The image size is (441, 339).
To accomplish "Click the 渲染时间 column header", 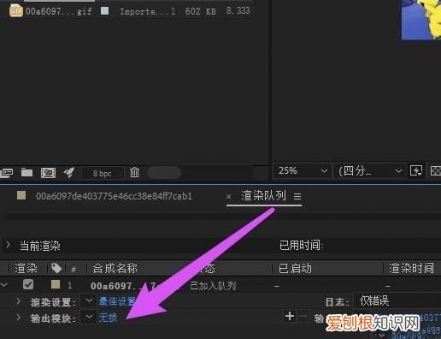I will tap(411, 268).
